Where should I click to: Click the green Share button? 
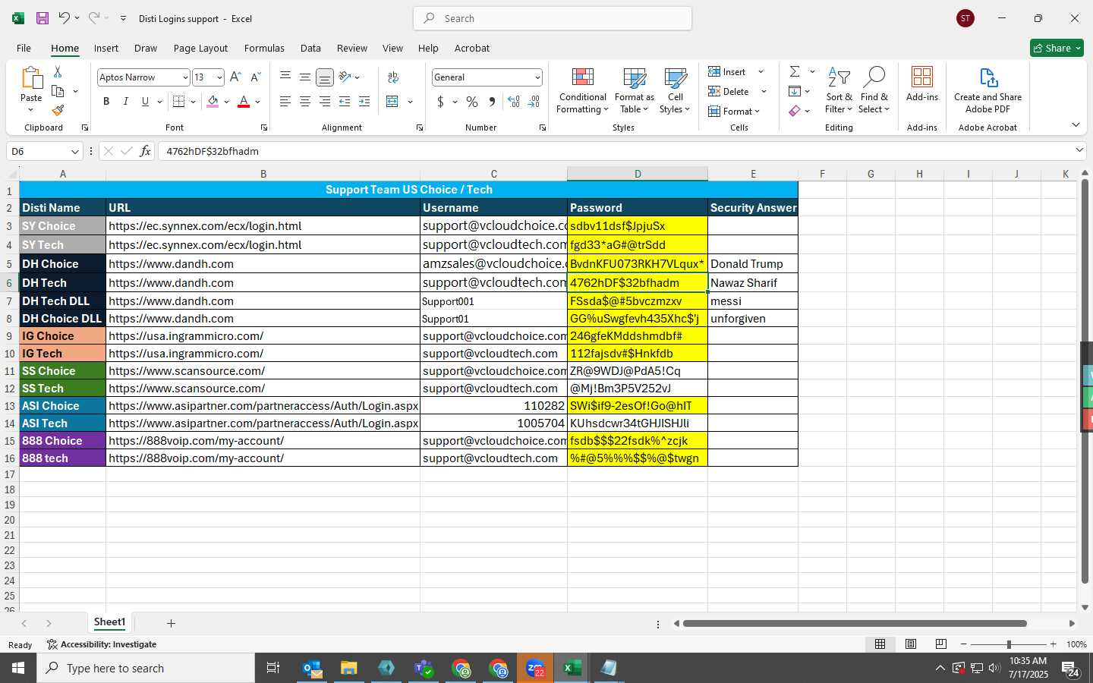pos(1057,48)
